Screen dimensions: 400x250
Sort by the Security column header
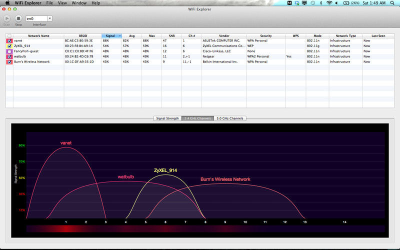coord(266,35)
